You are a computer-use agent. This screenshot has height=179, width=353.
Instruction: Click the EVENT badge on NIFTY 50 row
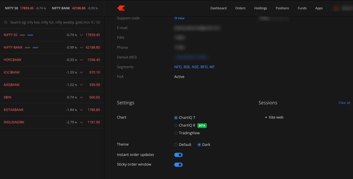[30, 35]
